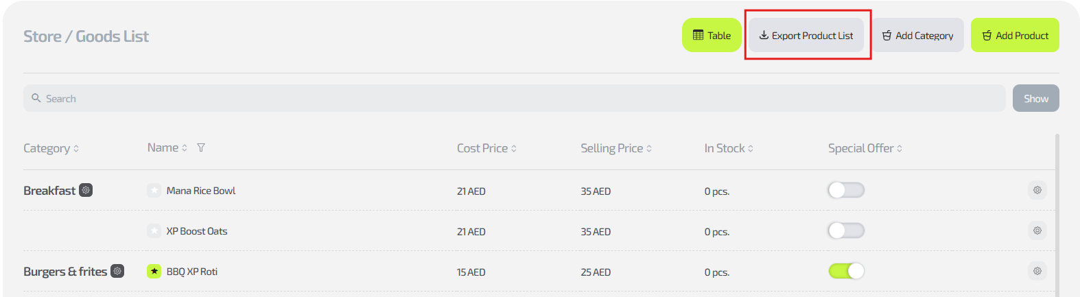This screenshot has width=1080, height=297.
Task: Open settings gear for BBQ XP Roti row
Action: 1037,271
